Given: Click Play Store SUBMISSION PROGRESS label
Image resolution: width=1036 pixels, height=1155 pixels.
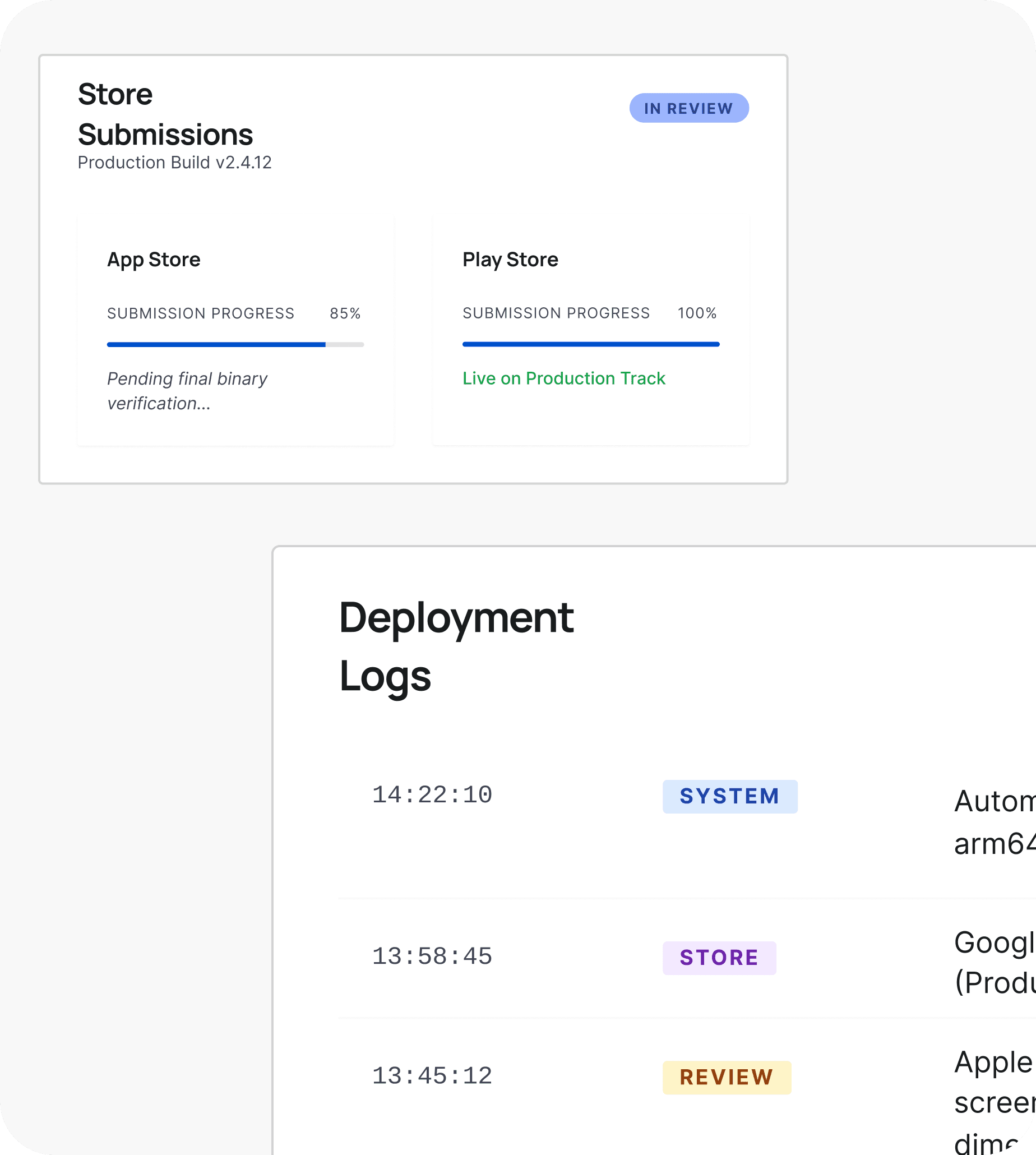Looking at the screenshot, I should pos(556,313).
